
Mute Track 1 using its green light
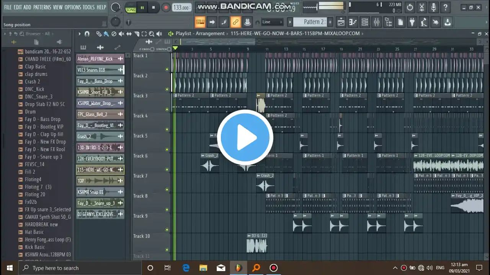(x=167, y=70)
